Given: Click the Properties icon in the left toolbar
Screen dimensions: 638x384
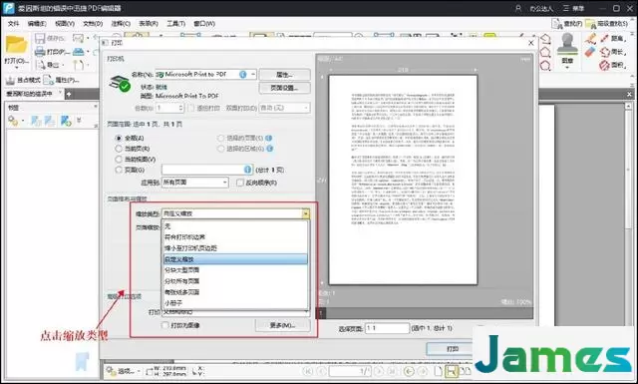Looking at the screenshot, I should tap(49, 80).
